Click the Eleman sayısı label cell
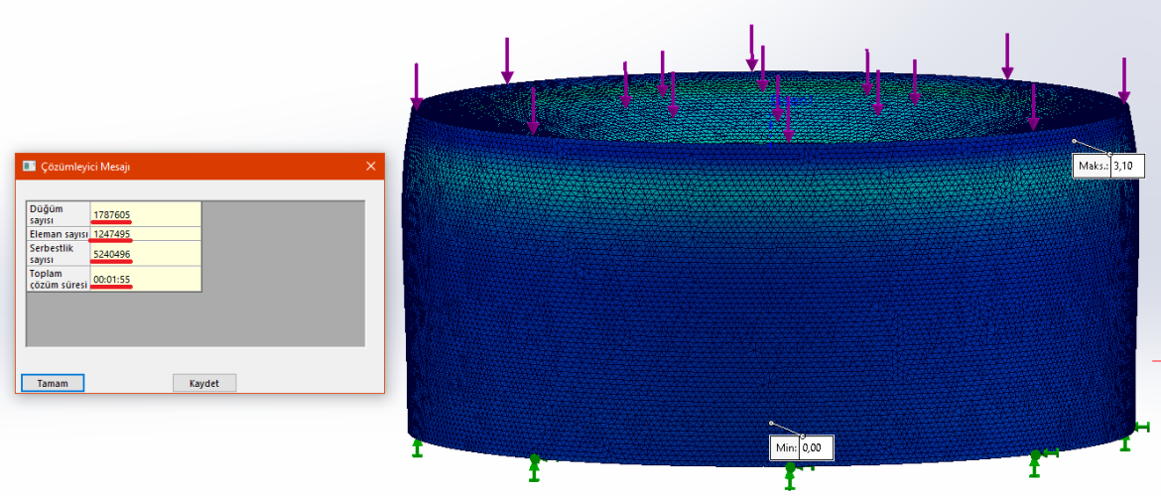Screen dimensions: 1161x496 [58, 234]
